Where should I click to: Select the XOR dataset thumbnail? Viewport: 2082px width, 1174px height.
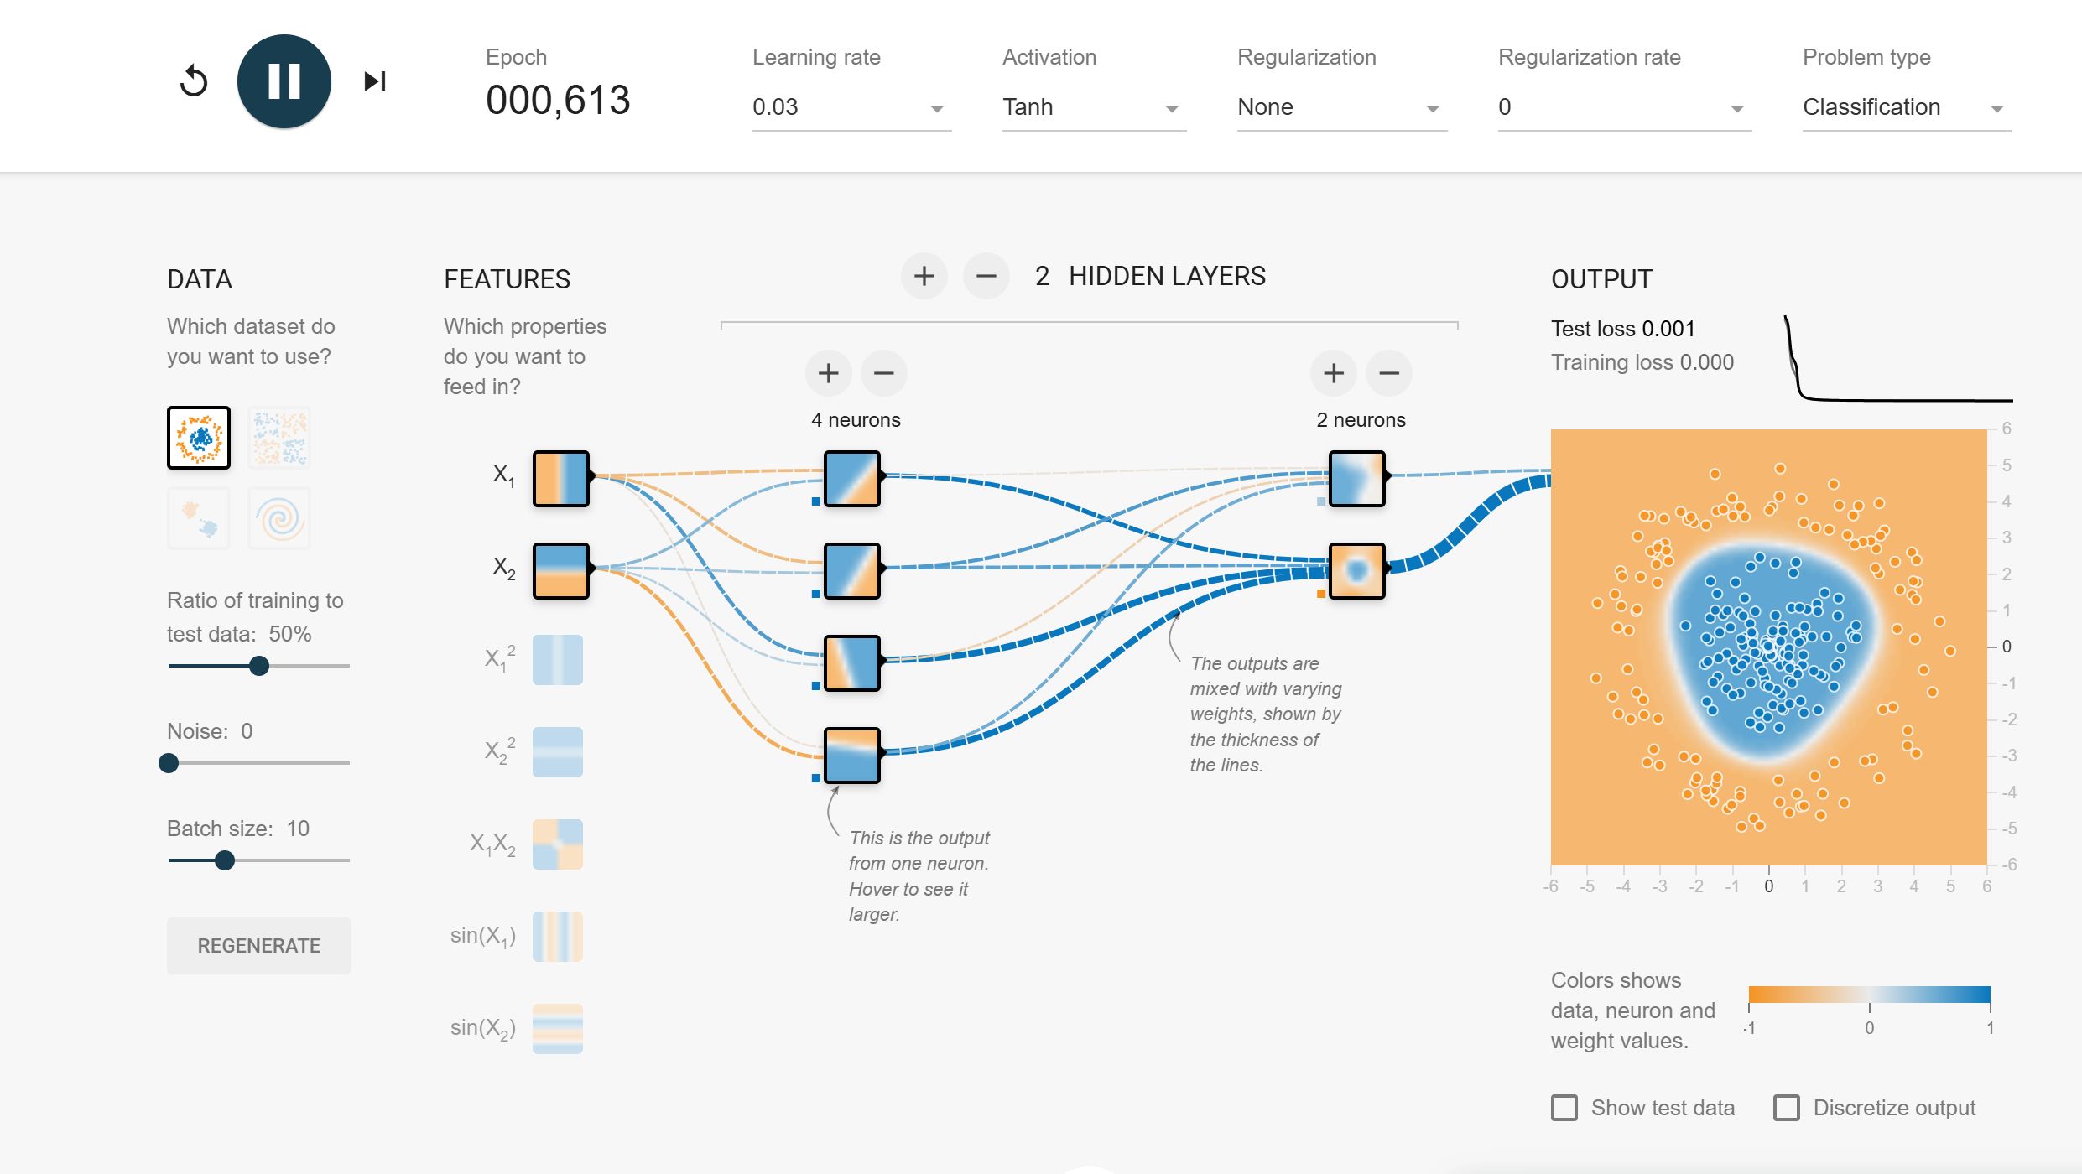279,438
